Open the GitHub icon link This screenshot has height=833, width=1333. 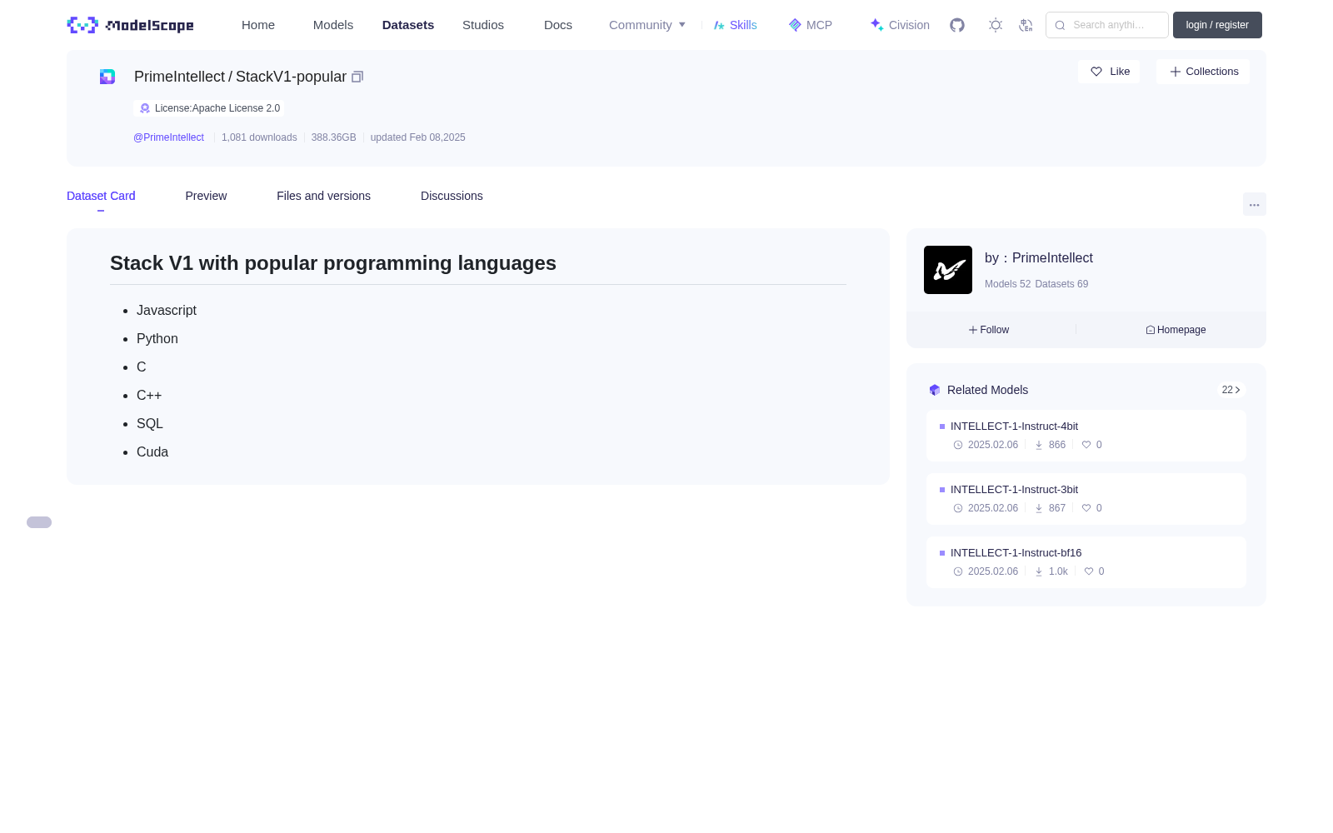pyautogui.click(x=957, y=25)
